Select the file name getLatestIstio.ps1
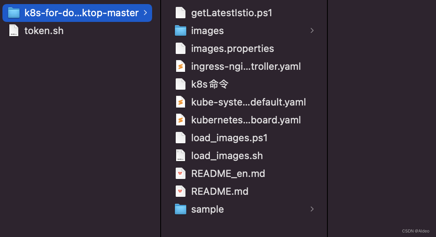436x237 pixels. pos(232,13)
